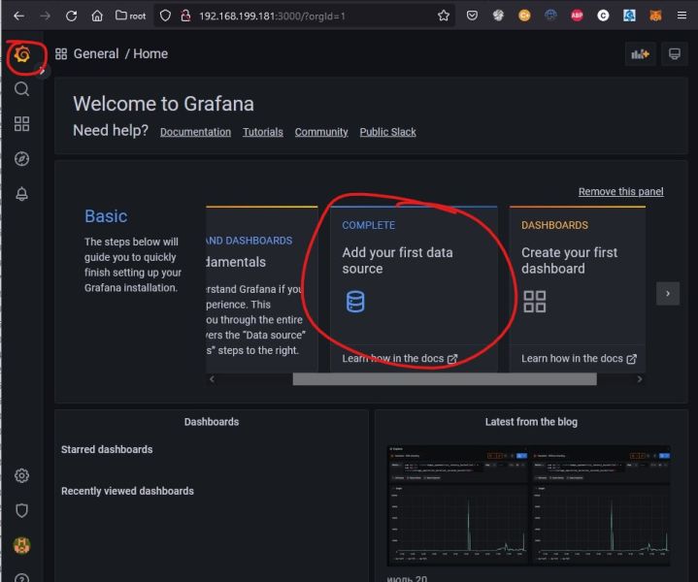Open the blog post screenshot thumbnail

pos(528,505)
